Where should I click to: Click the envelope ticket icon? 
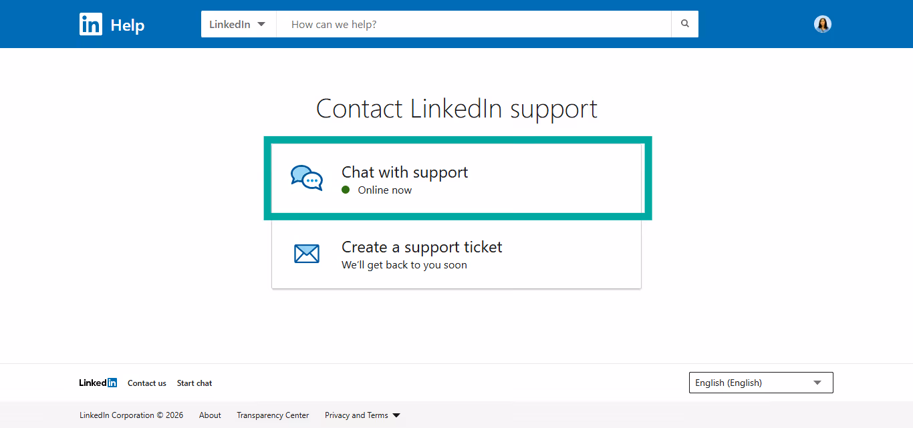tap(307, 254)
